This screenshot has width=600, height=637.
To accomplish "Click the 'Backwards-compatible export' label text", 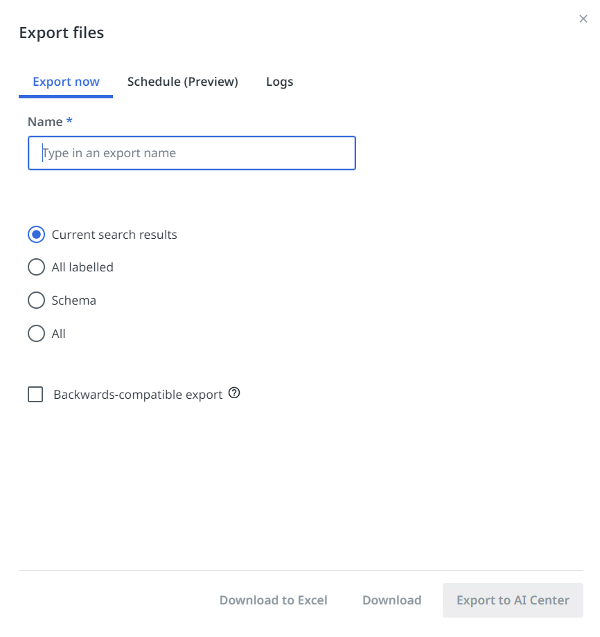I will [x=138, y=395].
